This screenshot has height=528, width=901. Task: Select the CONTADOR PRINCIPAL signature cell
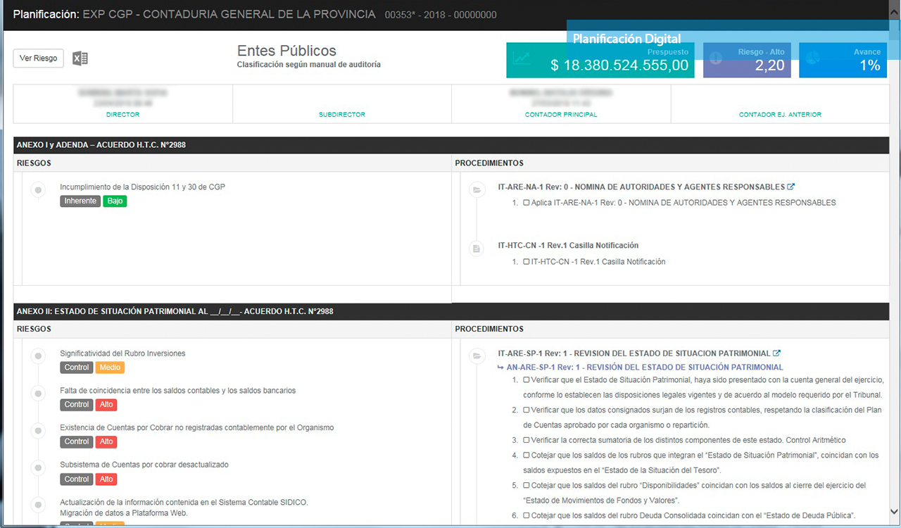click(560, 103)
